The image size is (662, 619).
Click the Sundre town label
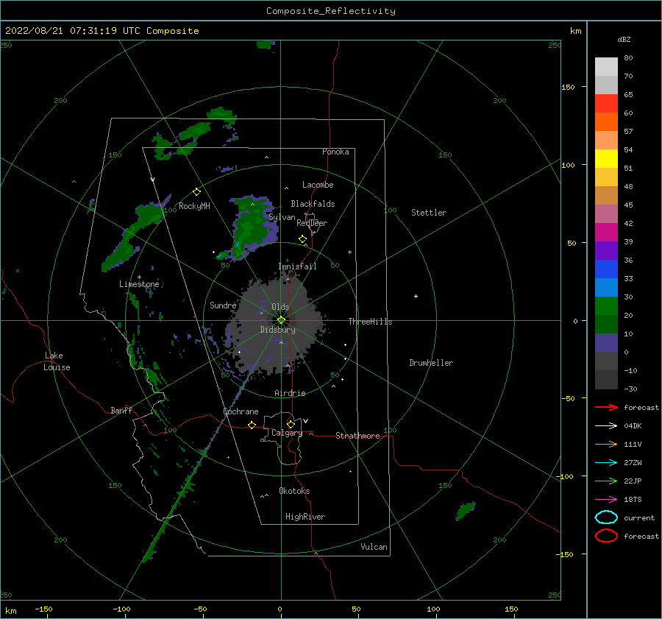pyautogui.click(x=223, y=305)
